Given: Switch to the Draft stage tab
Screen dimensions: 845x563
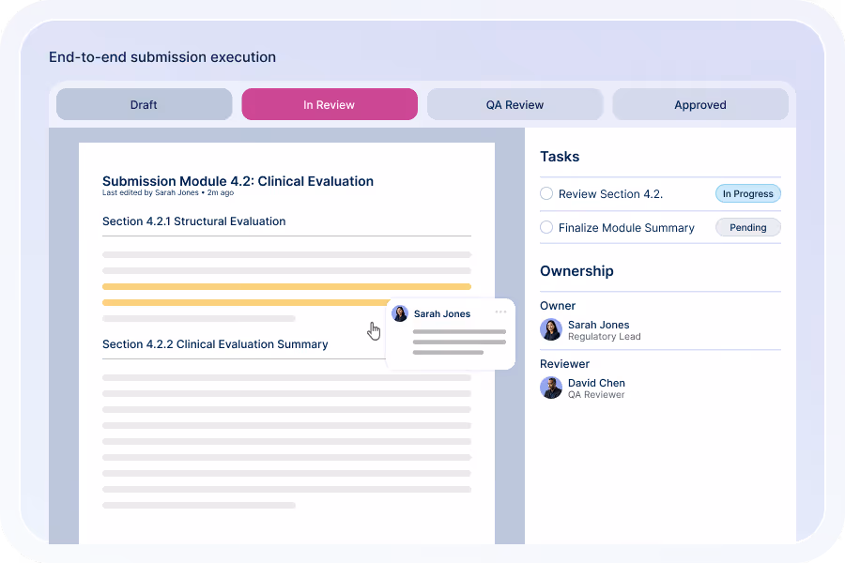Looking at the screenshot, I should (144, 104).
